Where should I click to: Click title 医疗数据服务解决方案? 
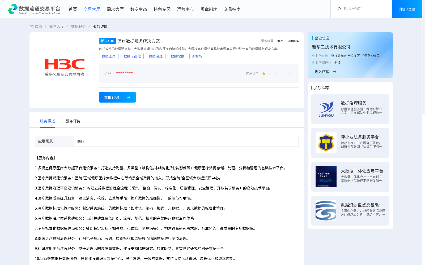pos(139,41)
